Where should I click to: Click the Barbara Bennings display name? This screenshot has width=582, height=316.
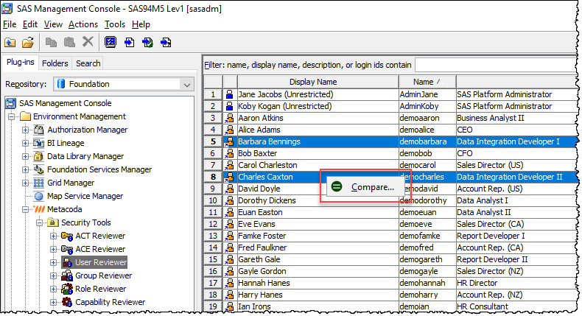pos(269,142)
